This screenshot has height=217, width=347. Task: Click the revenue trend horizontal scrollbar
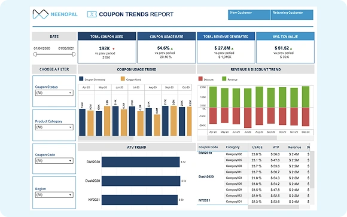click(x=242, y=138)
